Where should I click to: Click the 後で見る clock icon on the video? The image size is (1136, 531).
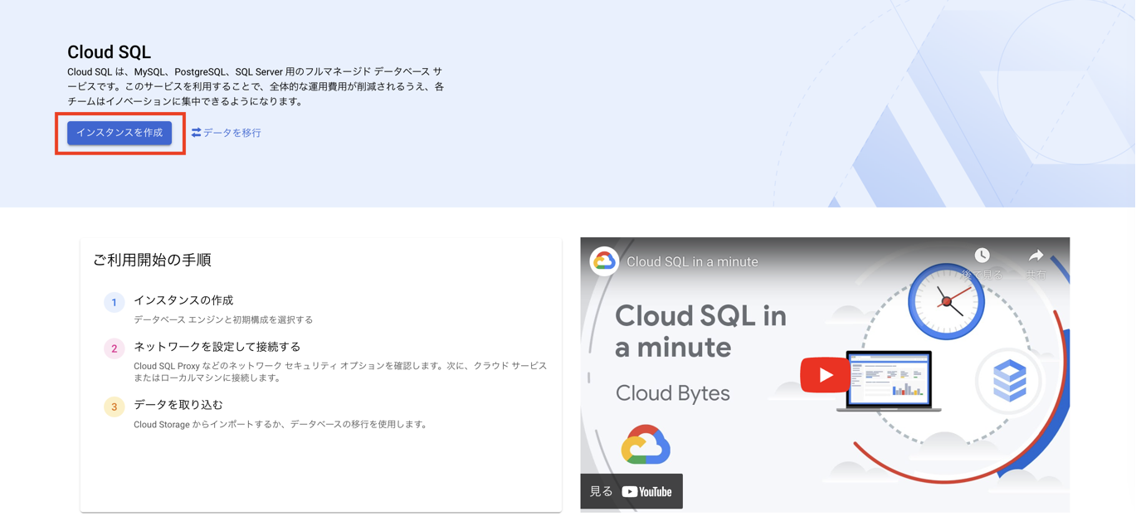pyautogui.click(x=982, y=256)
